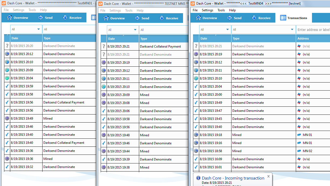Expand date filter dropdown in TestMN04 window

pos(215,30)
